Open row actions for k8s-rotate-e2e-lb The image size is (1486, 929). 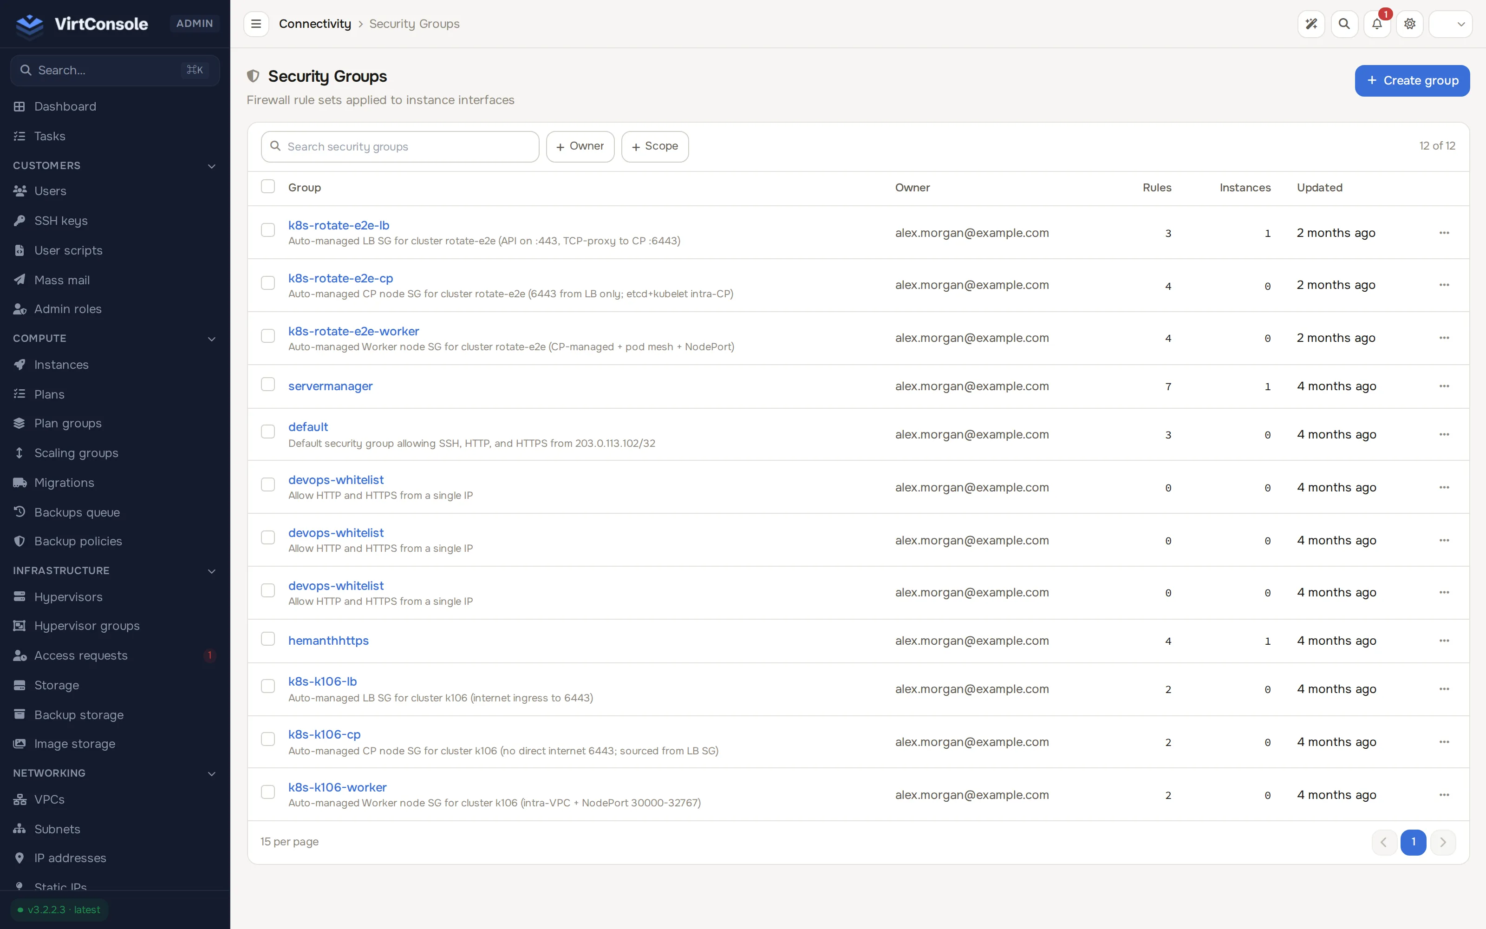[x=1444, y=233]
